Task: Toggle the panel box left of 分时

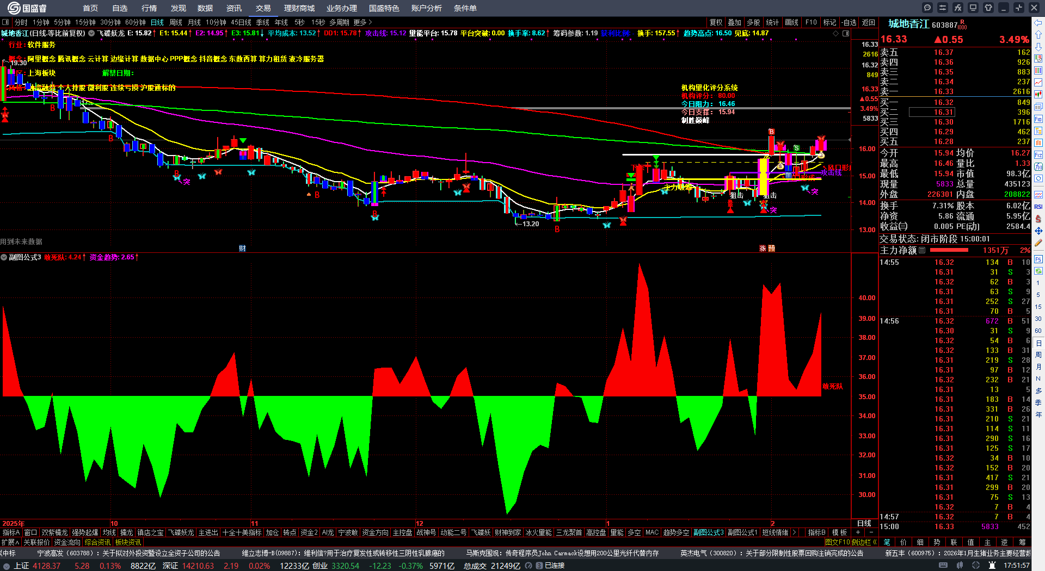Action: pyautogui.click(x=5, y=22)
